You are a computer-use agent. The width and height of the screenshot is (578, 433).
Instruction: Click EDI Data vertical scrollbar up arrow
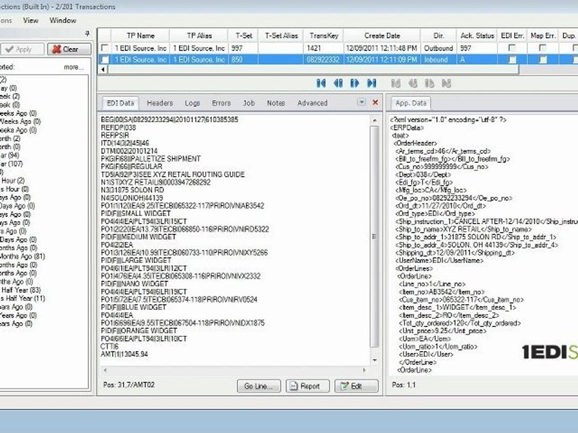374,120
